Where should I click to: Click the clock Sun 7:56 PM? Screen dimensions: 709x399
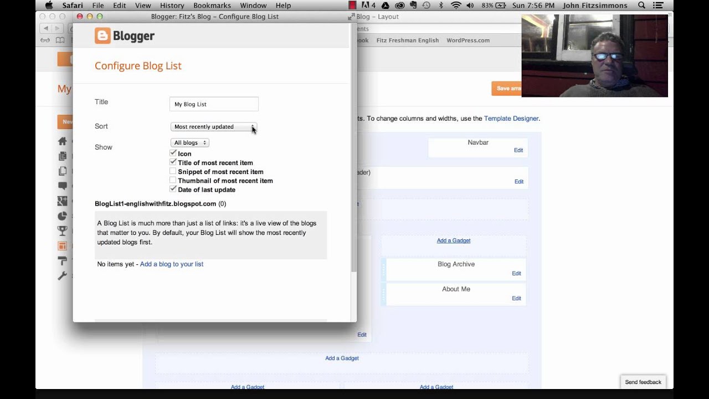click(x=534, y=6)
